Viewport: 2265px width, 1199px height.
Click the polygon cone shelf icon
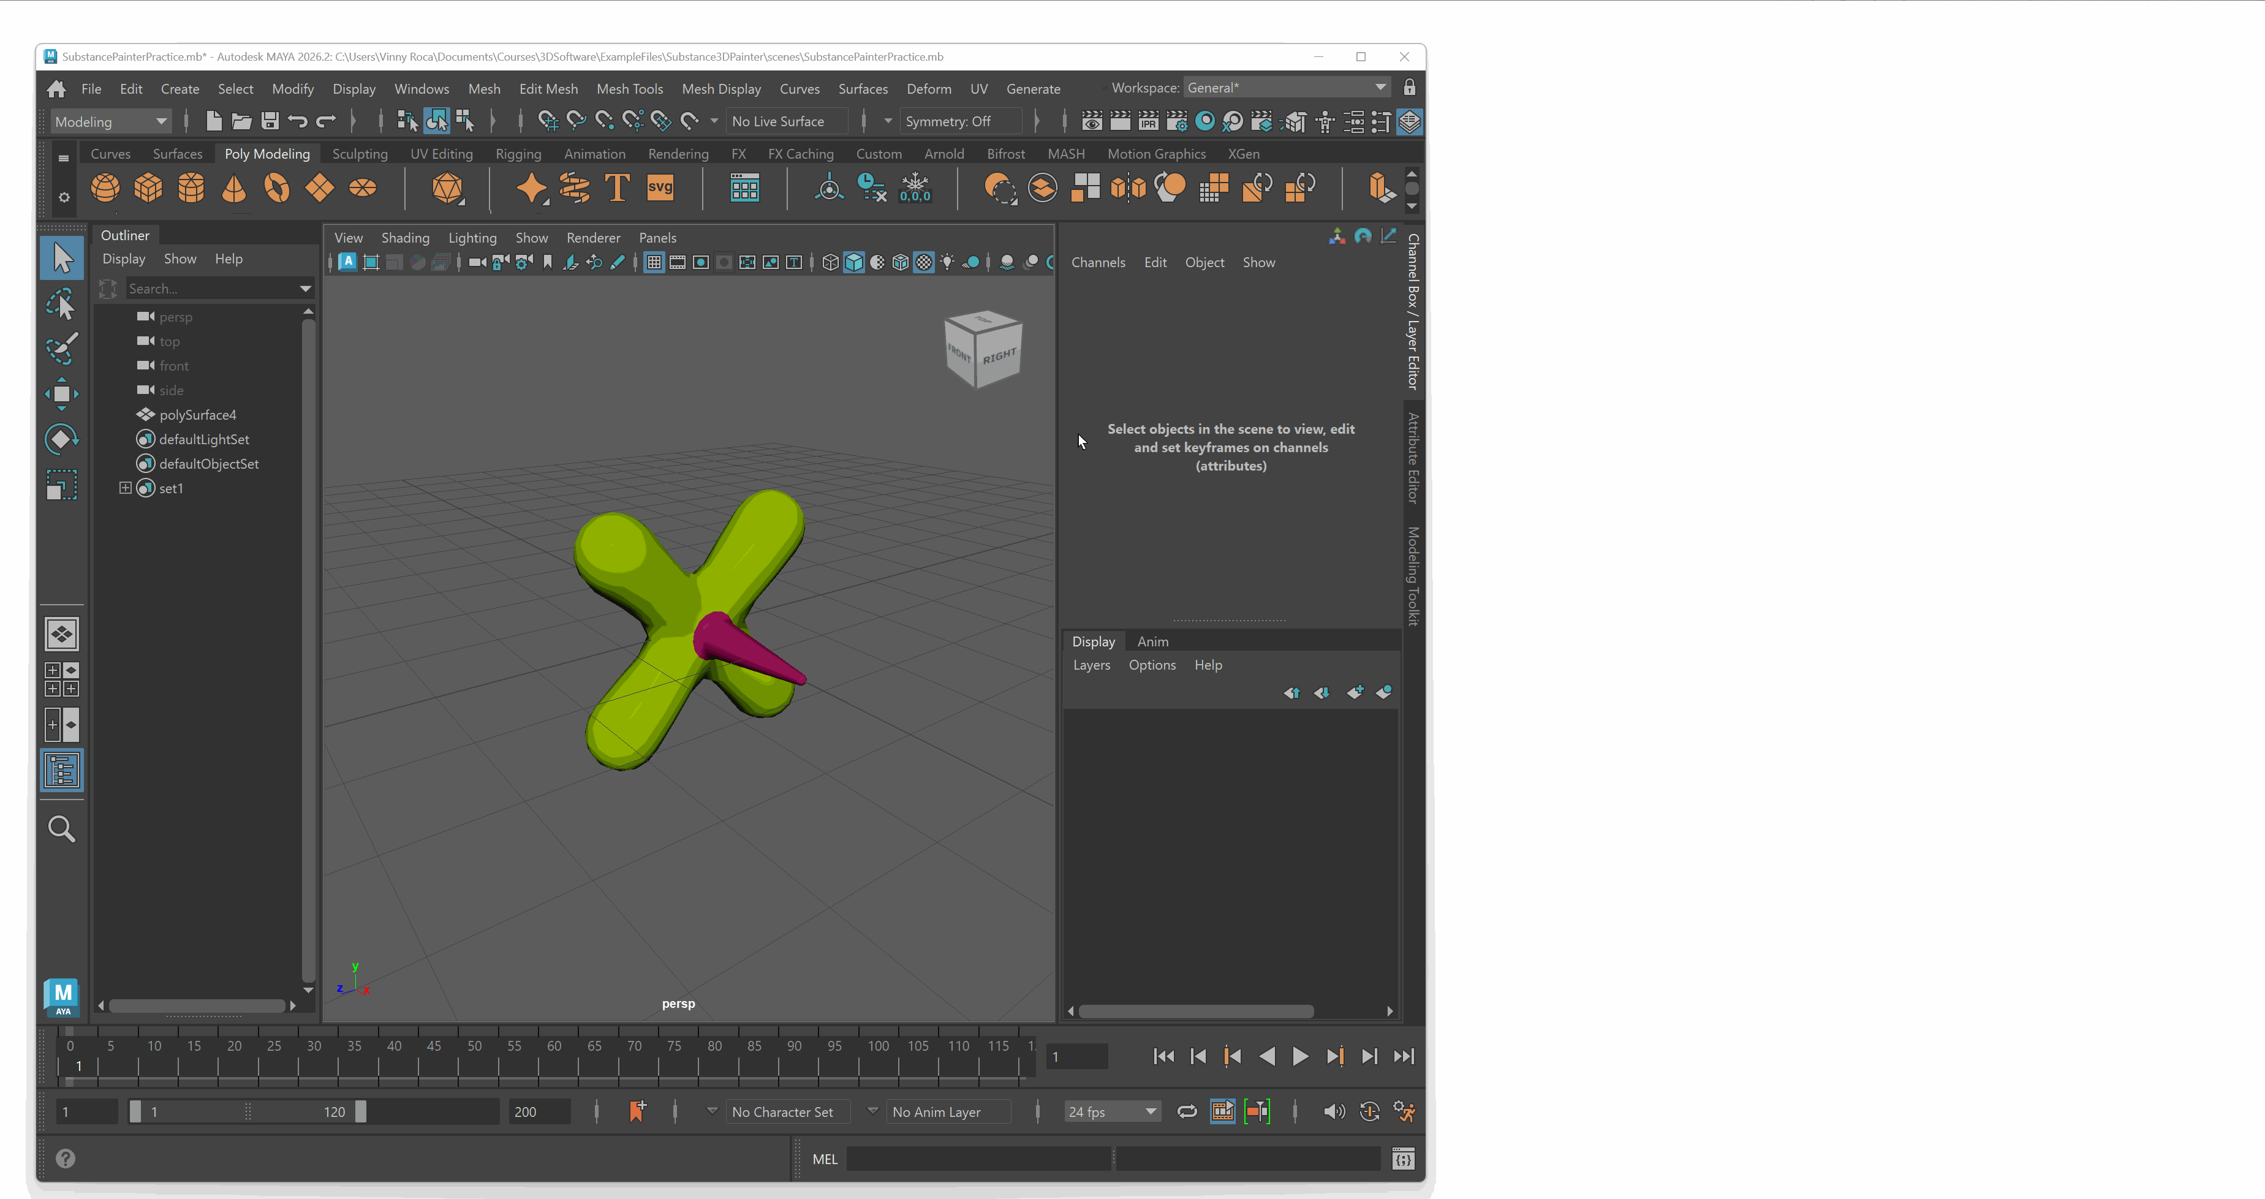pyautogui.click(x=234, y=188)
